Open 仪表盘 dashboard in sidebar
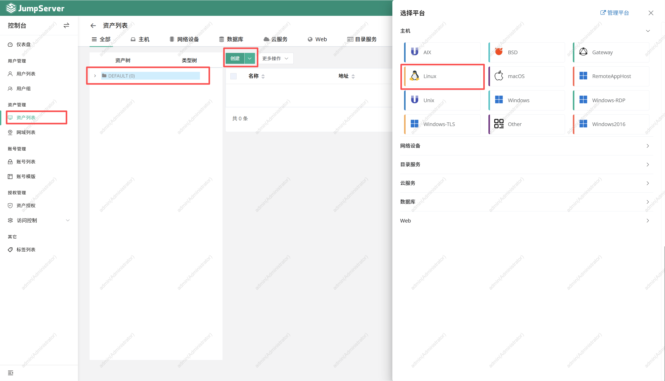The height and width of the screenshot is (381, 665). pos(23,45)
